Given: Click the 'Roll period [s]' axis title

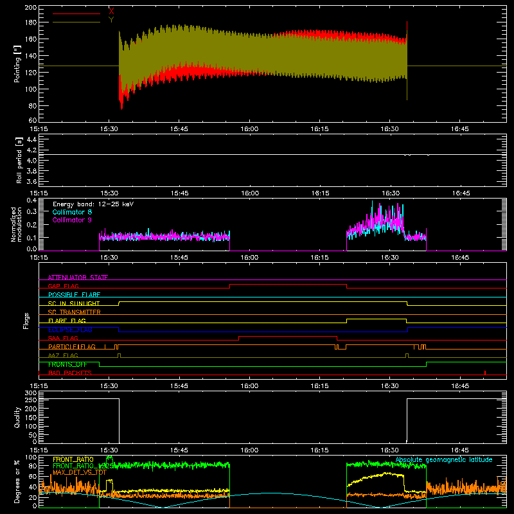Looking at the screenshot, I should [x=19, y=160].
